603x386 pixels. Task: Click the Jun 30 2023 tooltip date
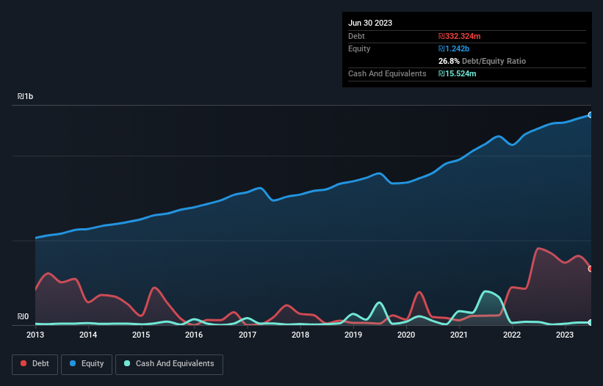point(370,23)
